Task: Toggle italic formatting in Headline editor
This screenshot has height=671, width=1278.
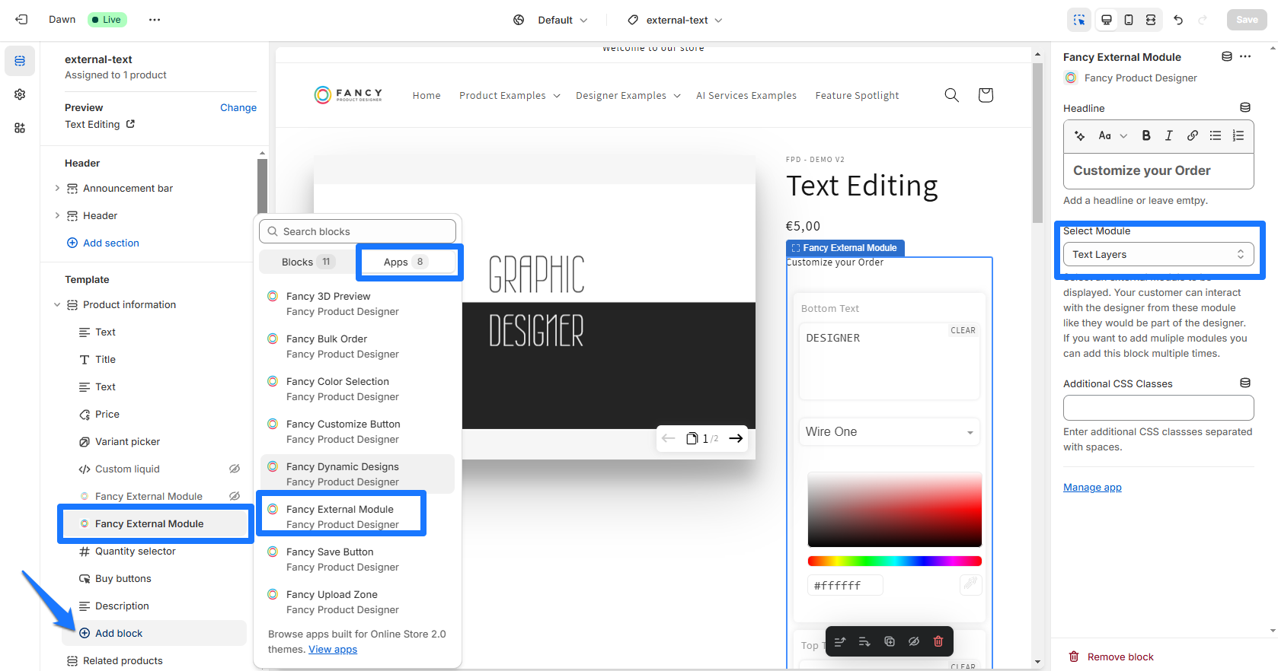Action: 1169,135
